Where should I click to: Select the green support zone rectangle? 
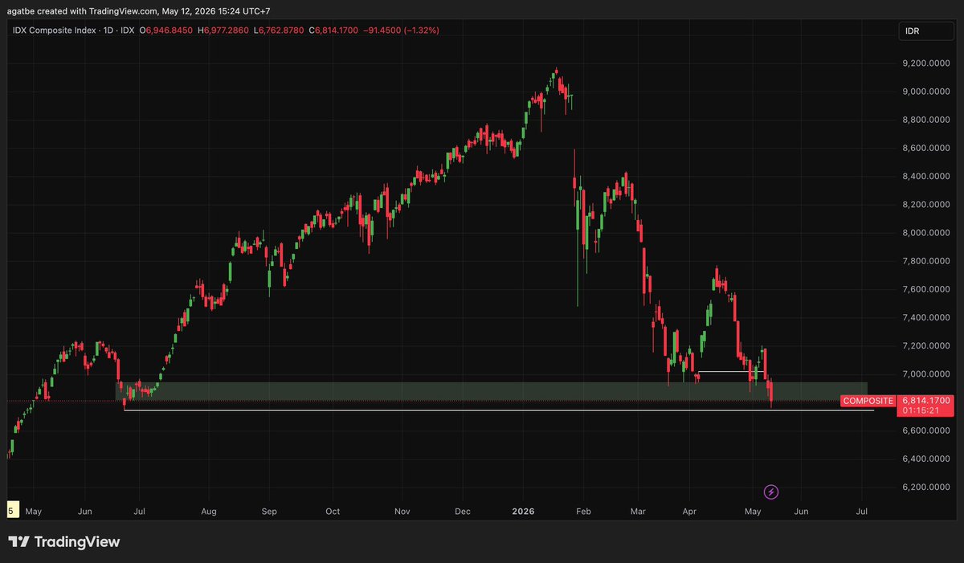[x=492, y=391]
